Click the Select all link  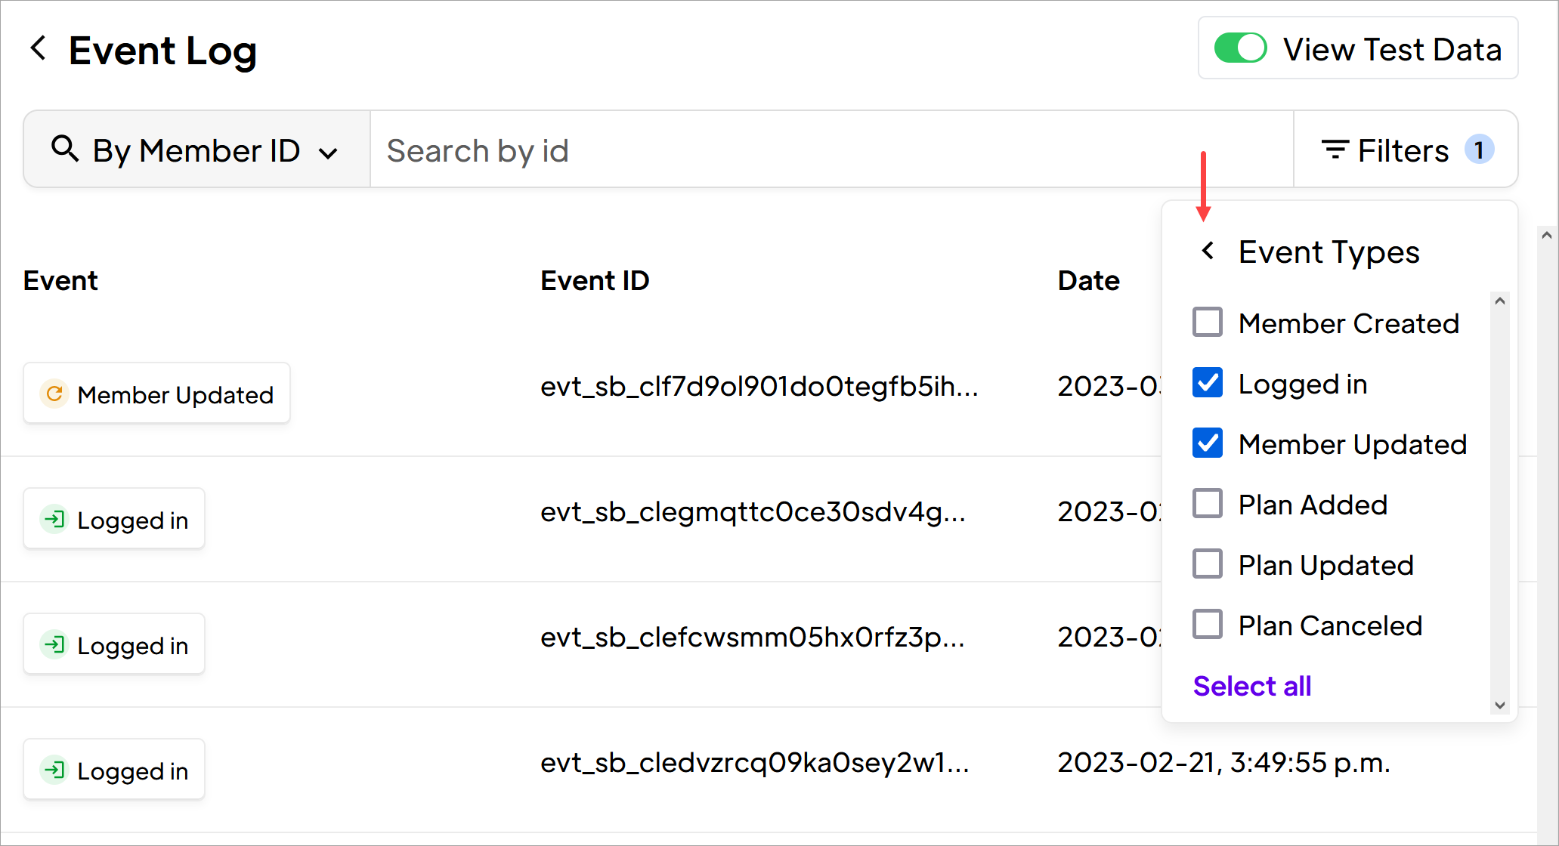click(x=1252, y=686)
